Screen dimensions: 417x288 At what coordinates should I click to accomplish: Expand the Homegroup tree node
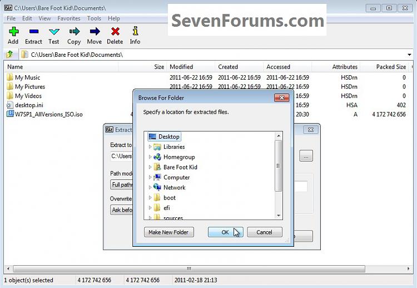(150, 157)
